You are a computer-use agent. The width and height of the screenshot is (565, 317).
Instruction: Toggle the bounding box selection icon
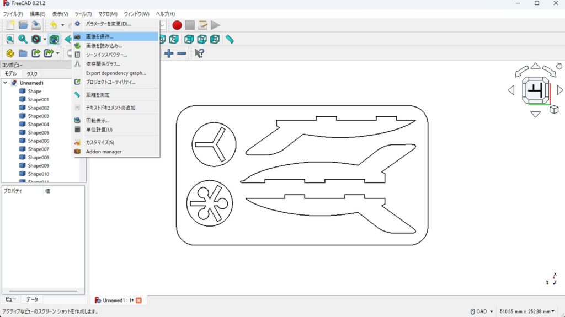pos(54,39)
